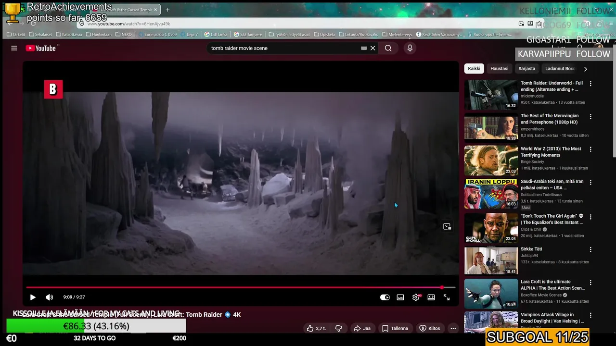Open Don't Touch The Girl Again video title
This screenshot has width=616, height=346.
(x=552, y=219)
